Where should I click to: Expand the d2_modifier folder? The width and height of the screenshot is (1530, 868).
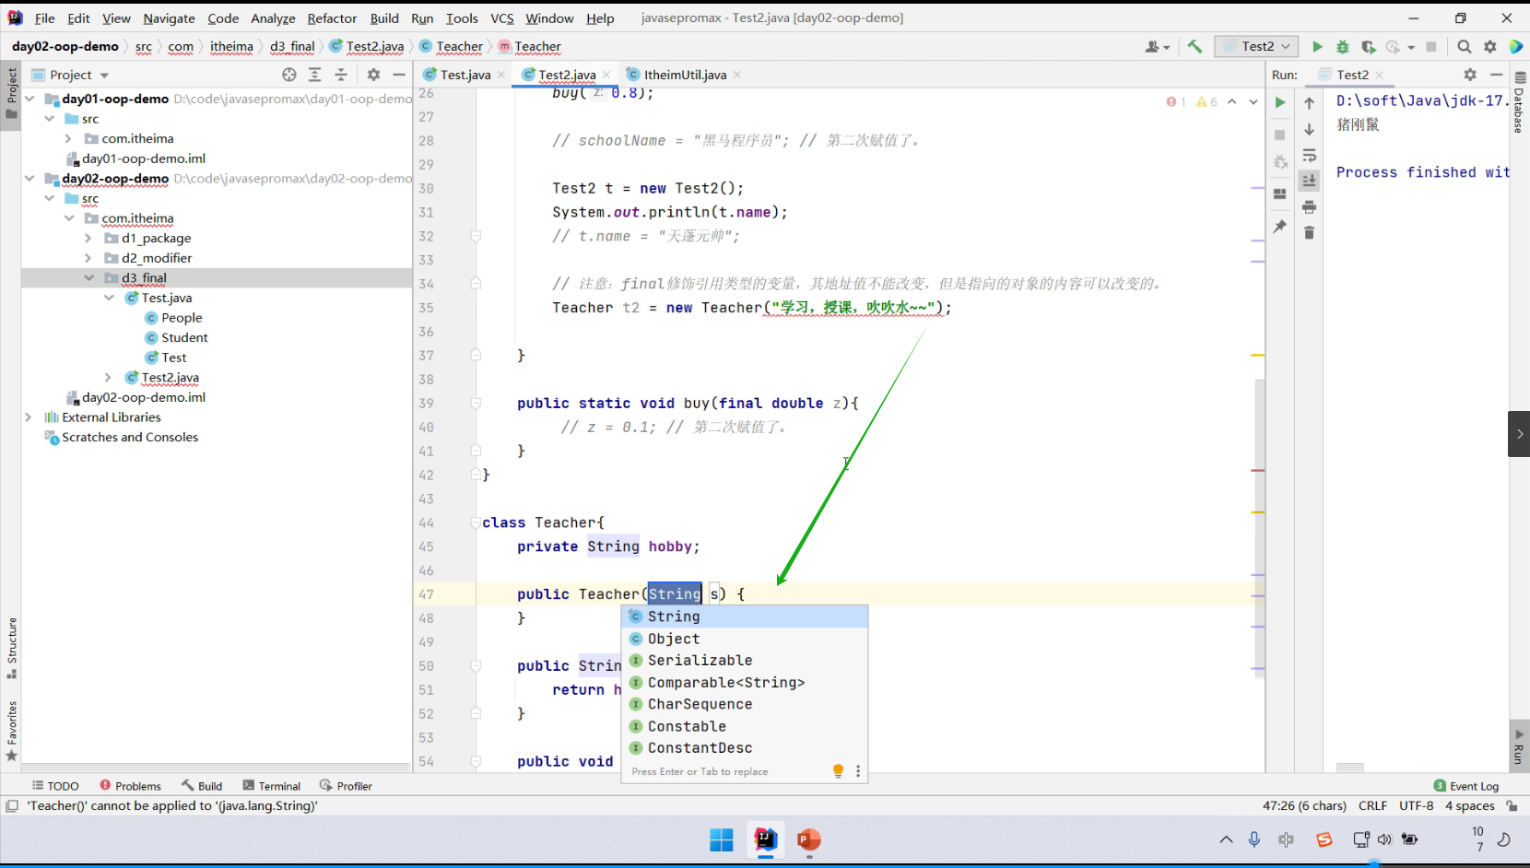click(x=88, y=259)
